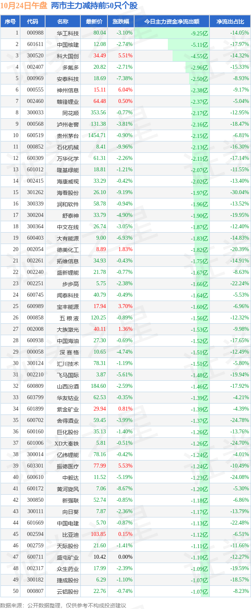Select stock name 润和软件
The height and width of the screenshot is (609, 251).
[68, 204]
